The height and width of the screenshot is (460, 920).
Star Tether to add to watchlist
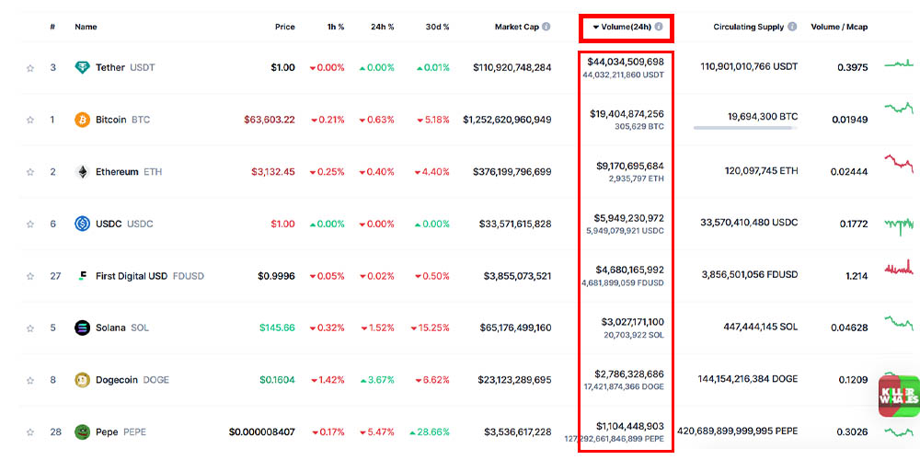point(30,67)
